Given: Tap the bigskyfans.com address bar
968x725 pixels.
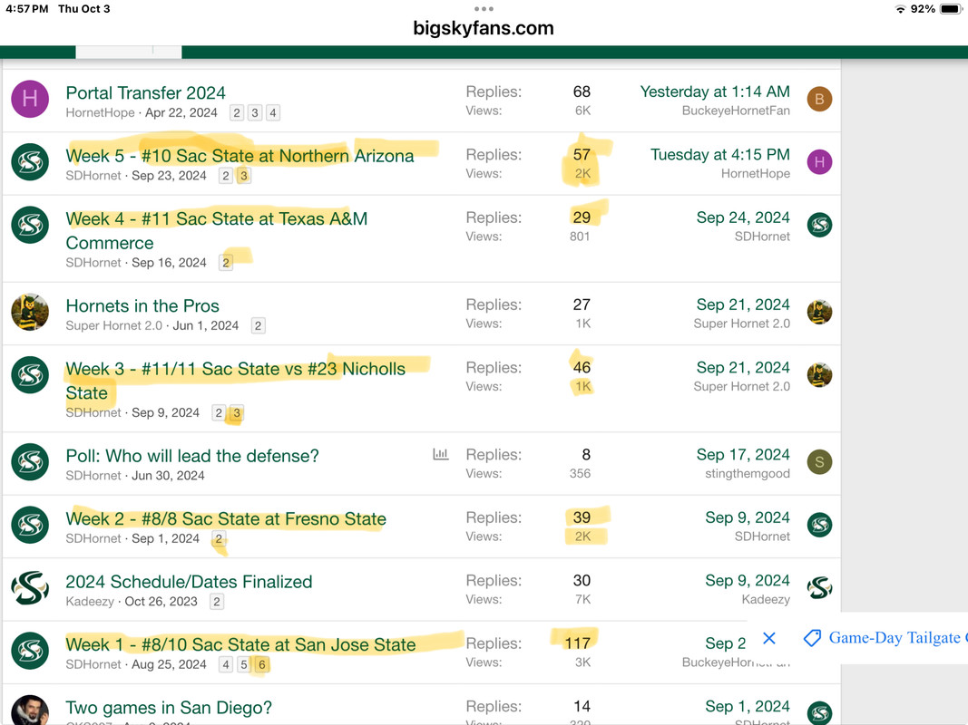Looking at the screenshot, I should click(484, 28).
